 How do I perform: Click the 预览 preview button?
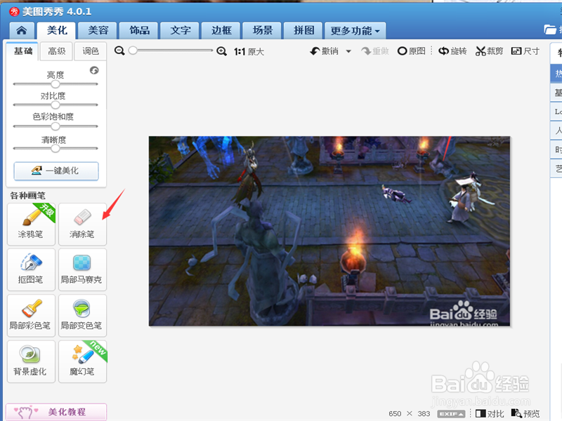(525, 414)
